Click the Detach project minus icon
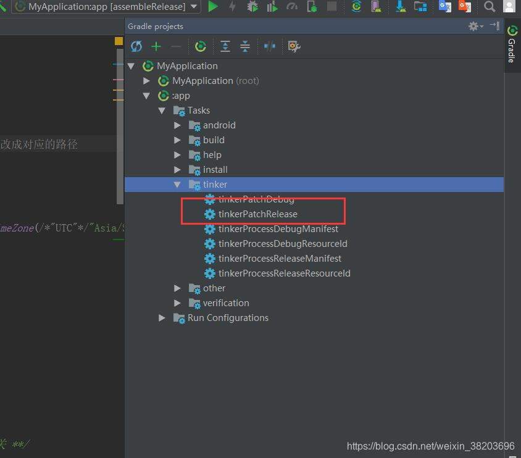The width and height of the screenshot is (521, 458). click(x=176, y=46)
